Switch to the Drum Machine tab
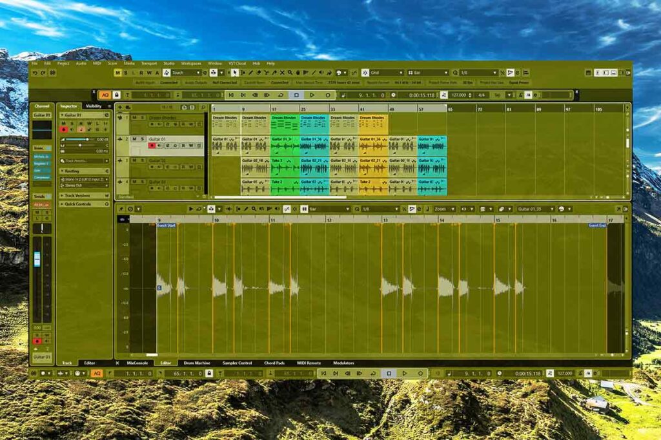Image resolution: width=661 pixels, height=440 pixels. pyautogui.click(x=197, y=363)
